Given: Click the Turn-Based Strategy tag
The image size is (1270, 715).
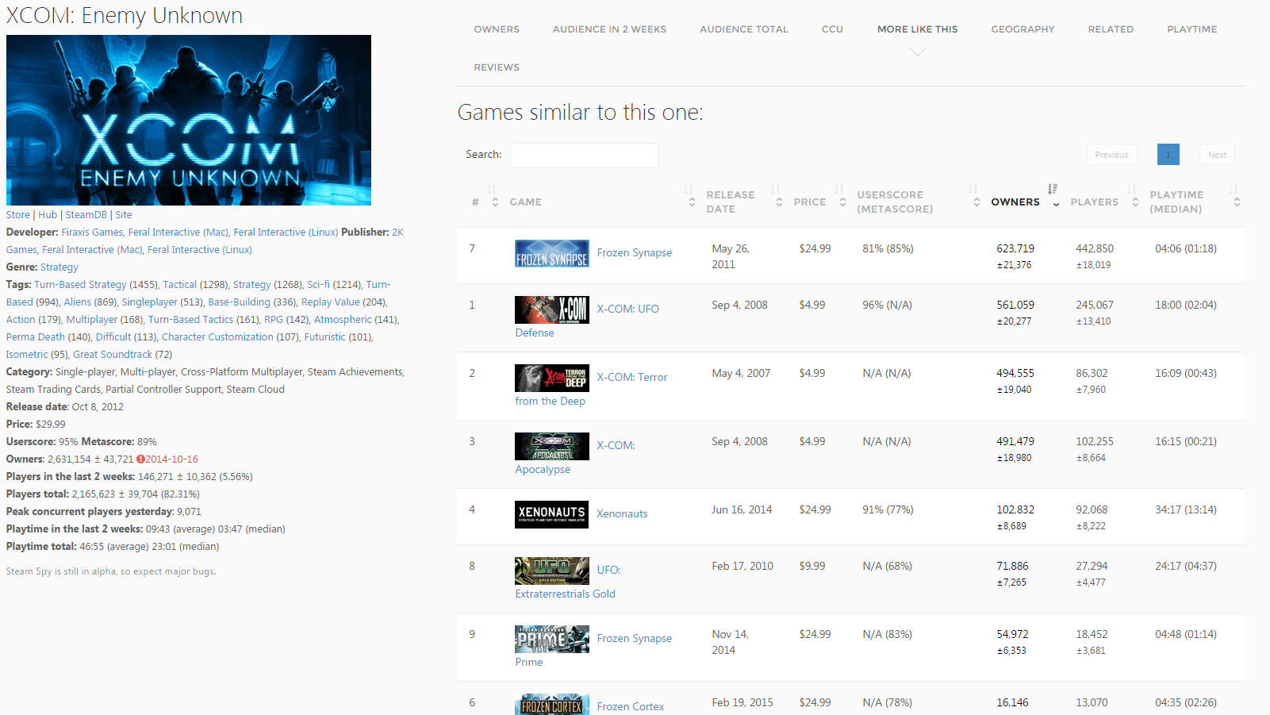Looking at the screenshot, I should pyautogui.click(x=80, y=284).
